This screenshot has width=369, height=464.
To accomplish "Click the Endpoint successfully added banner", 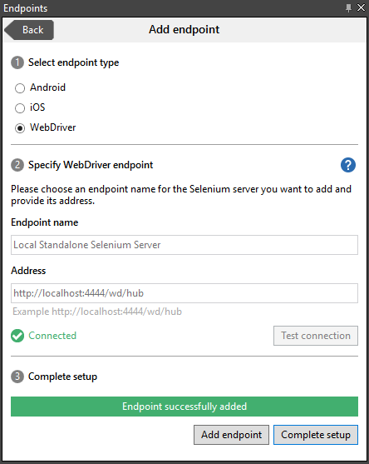I will (x=184, y=407).
